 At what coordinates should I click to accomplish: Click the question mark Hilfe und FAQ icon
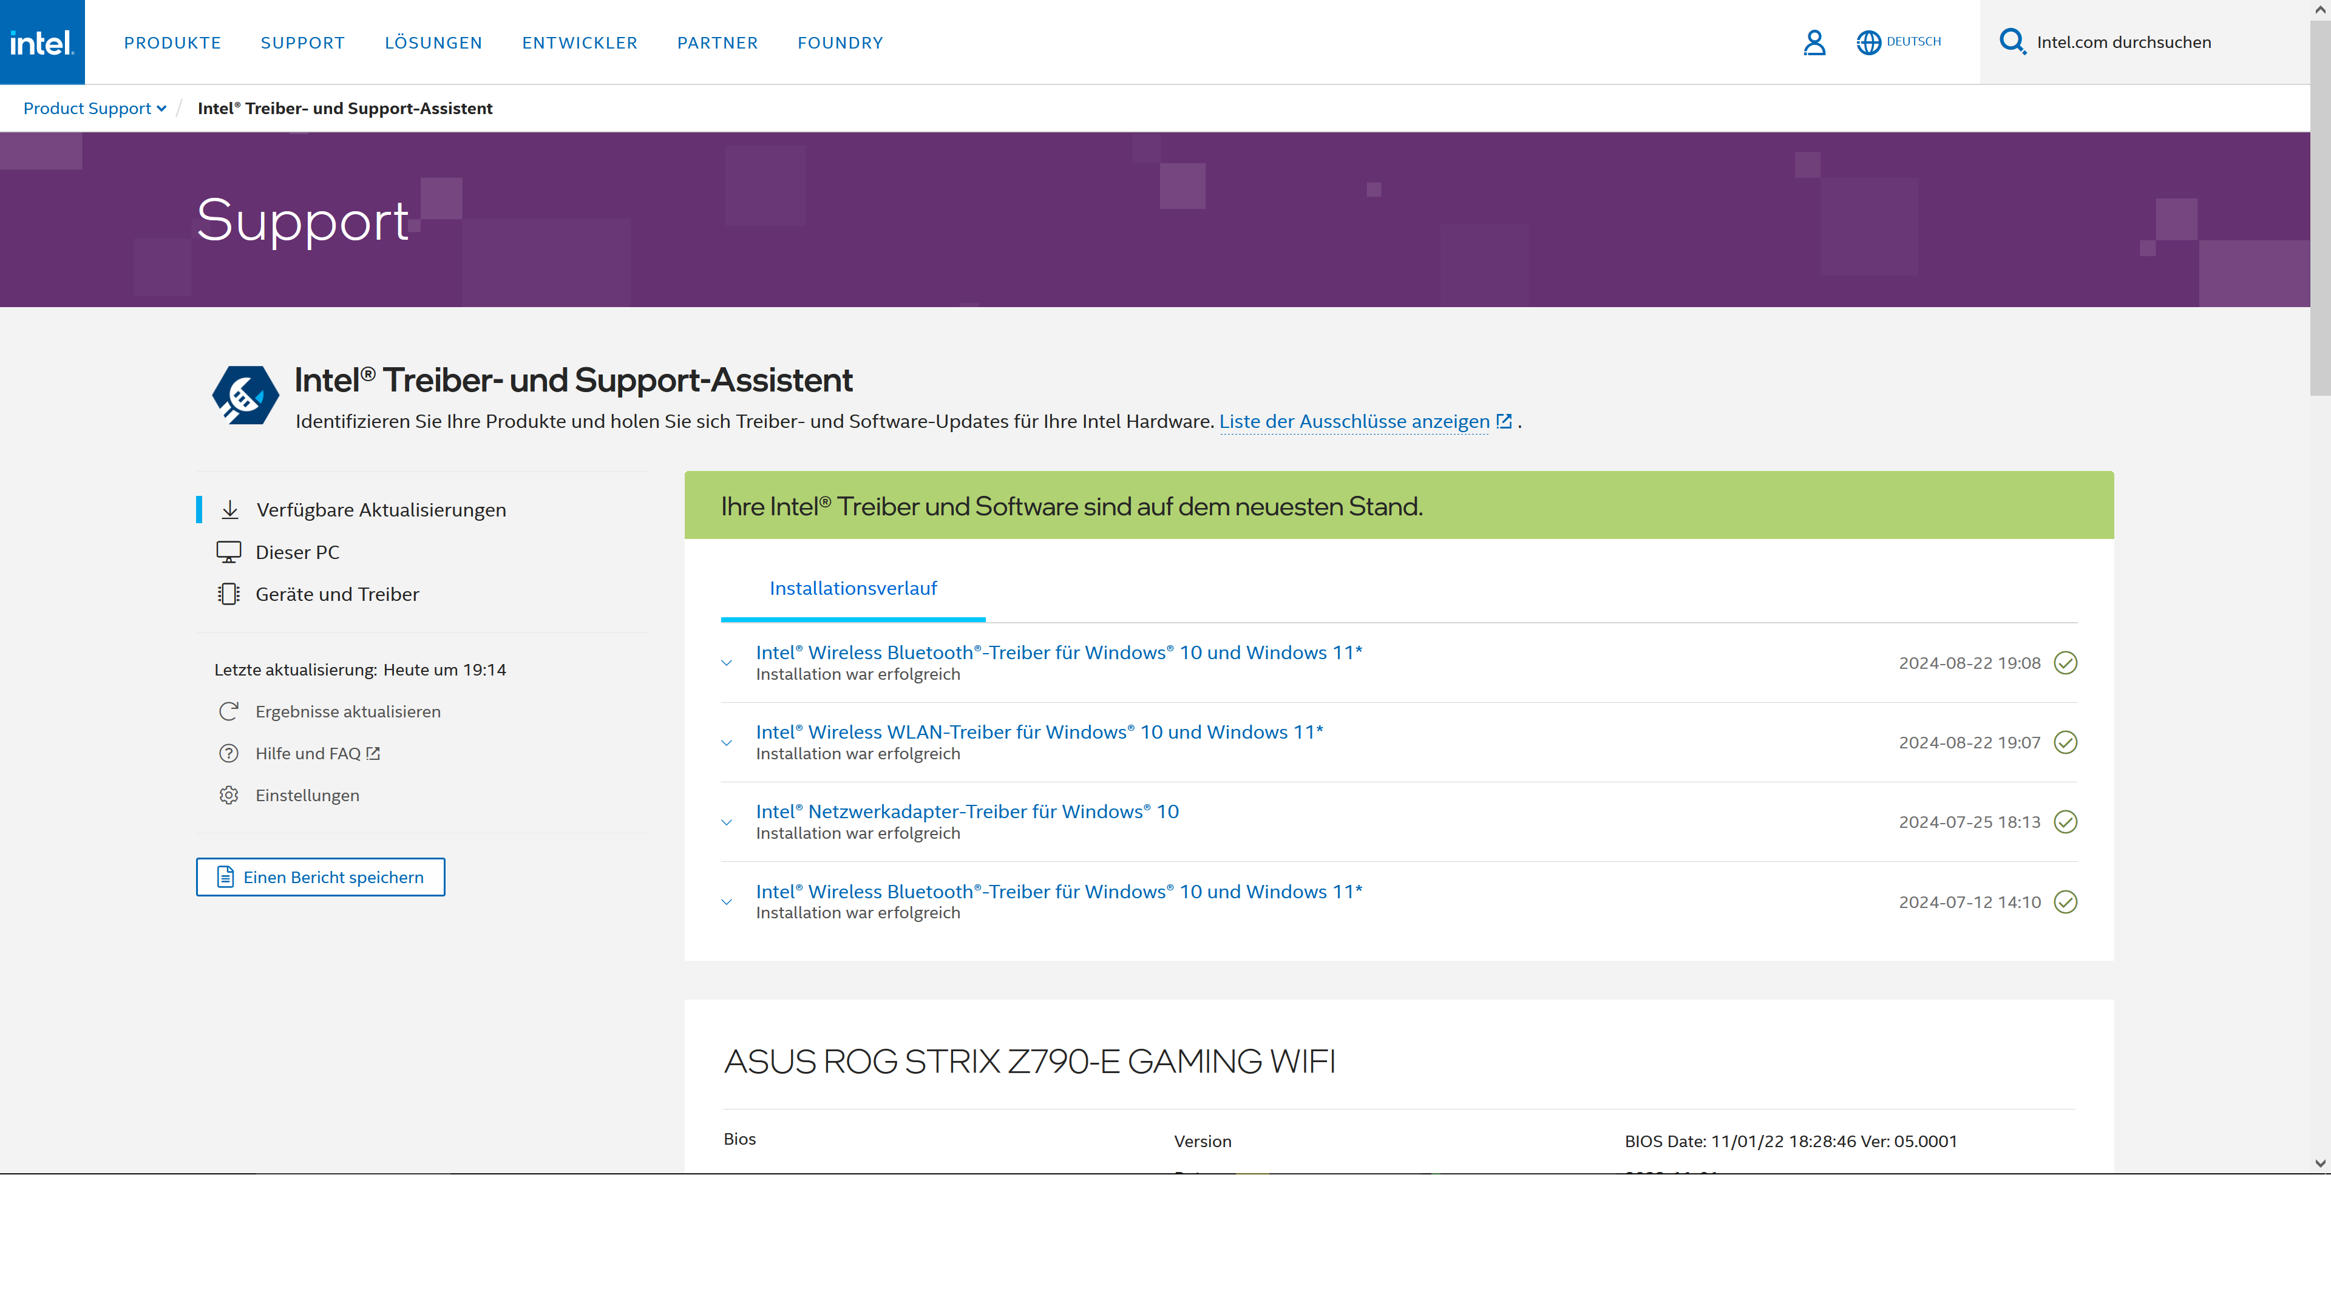pyautogui.click(x=229, y=754)
